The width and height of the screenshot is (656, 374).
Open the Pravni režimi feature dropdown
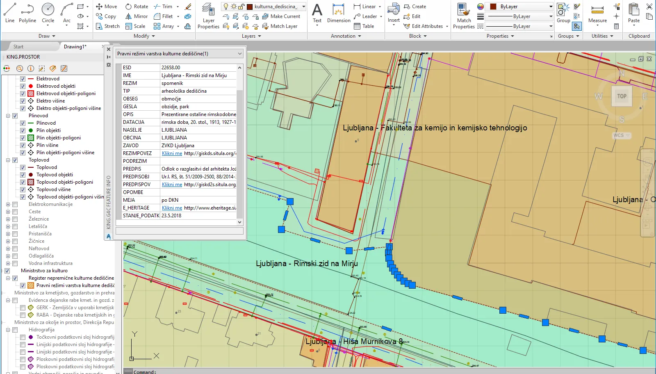point(240,54)
